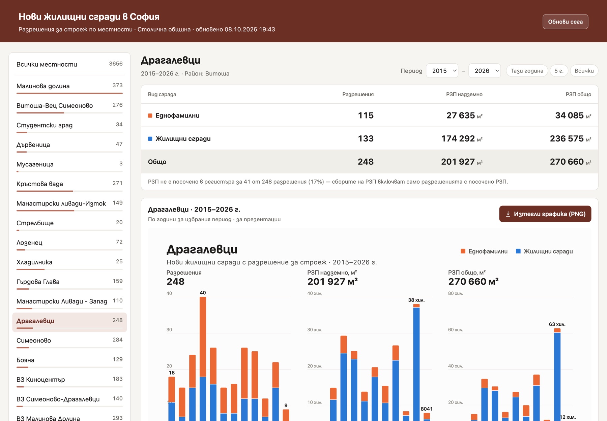Open the end year 2026 dropdown
Screen dimensions: 607x421
coord(485,71)
